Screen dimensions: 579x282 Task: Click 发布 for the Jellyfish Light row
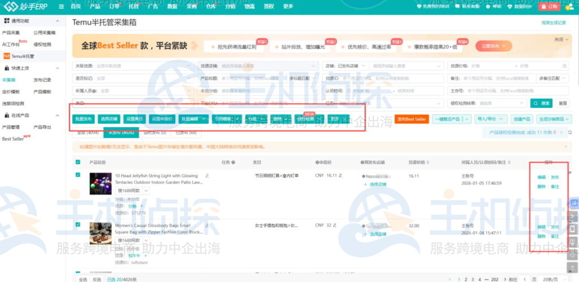(x=555, y=177)
